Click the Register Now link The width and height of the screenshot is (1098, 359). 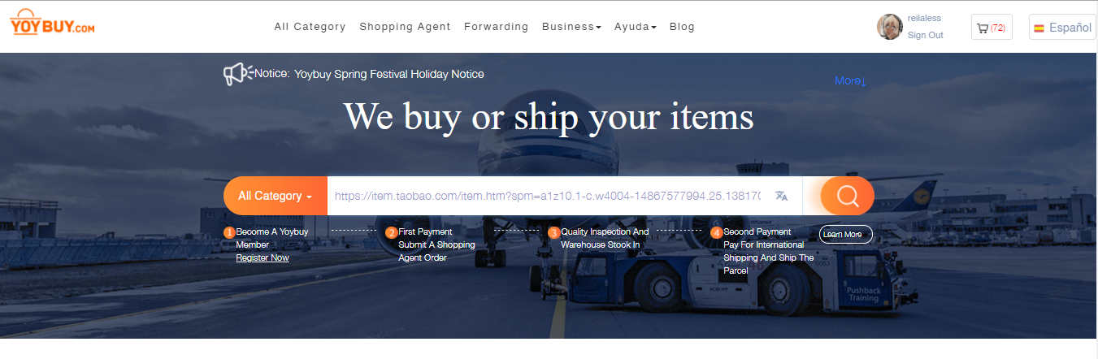[263, 257]
